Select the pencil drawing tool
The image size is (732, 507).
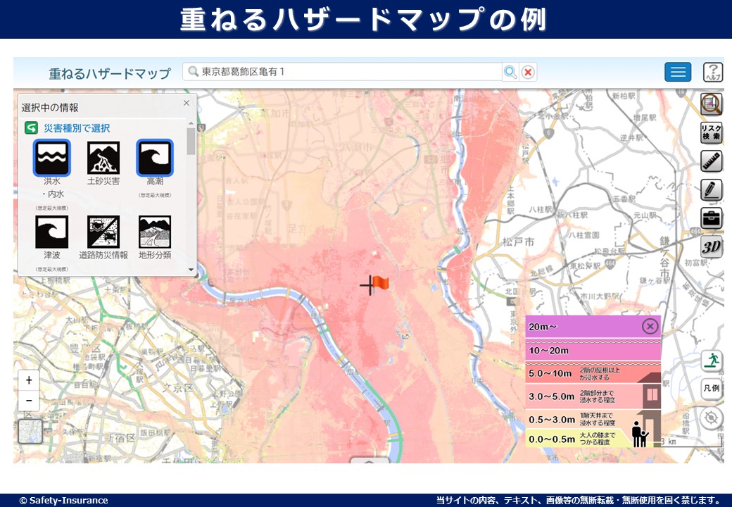(x=712, y=189)
